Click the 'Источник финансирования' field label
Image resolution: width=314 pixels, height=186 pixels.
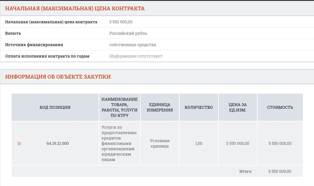click(34, 45)
